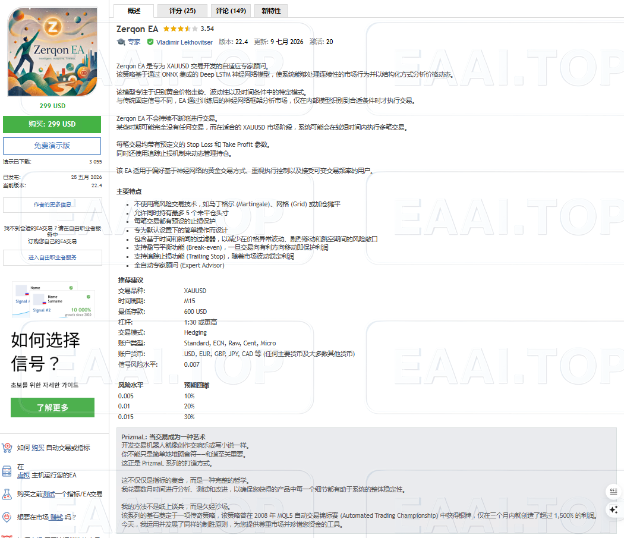Viewport: 624px width, 538px height.
Task: Click the icon beside 想要在市场赚钱
Action: tap(7, 517)
